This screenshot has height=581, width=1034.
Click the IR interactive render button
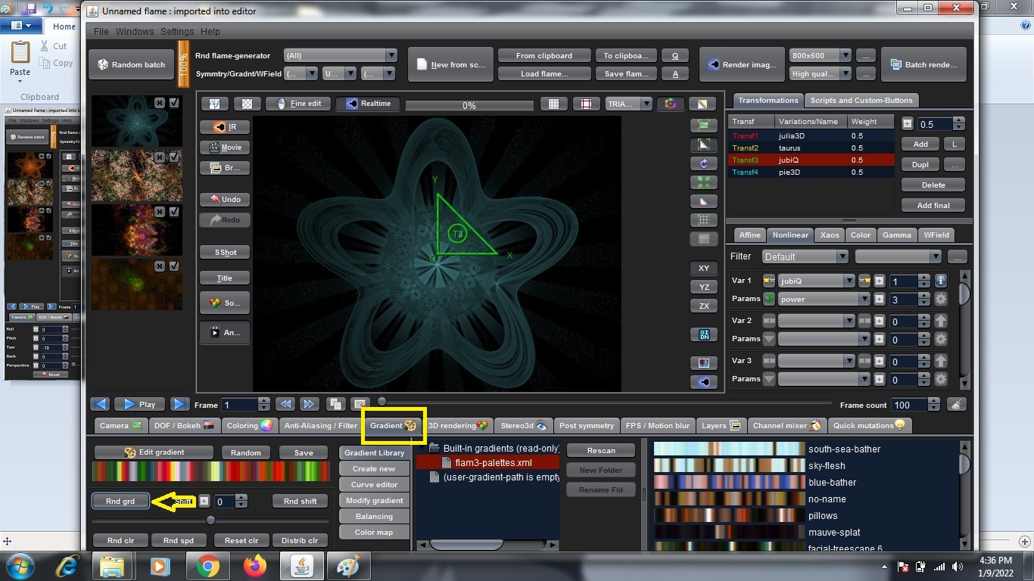(x=225, y=127)
